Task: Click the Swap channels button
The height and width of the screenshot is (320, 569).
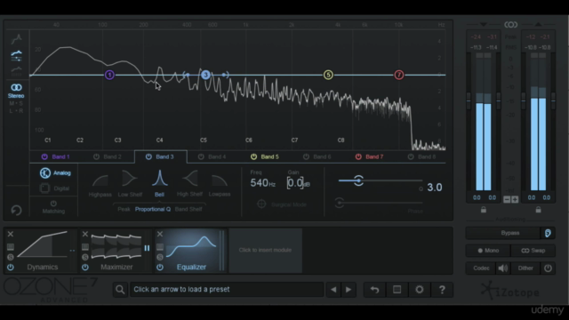Action: 533,251
